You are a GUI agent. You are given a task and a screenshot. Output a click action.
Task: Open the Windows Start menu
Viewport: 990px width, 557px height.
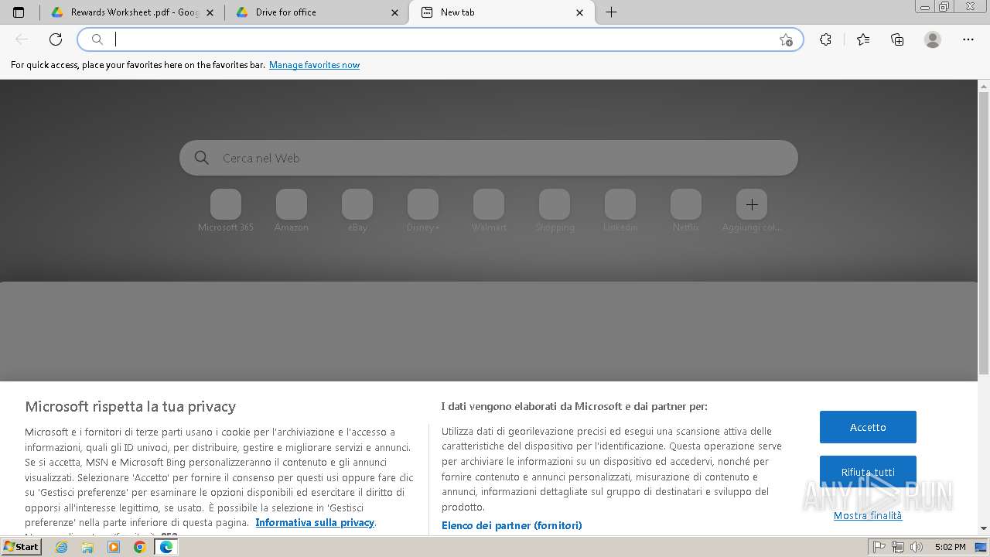click(21, 547)
